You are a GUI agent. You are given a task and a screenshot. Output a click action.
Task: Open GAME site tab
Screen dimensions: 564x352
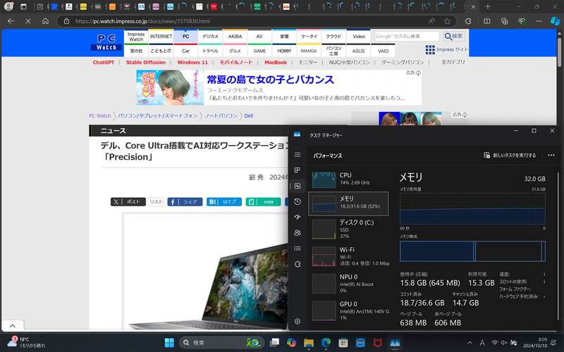[259, 51]
